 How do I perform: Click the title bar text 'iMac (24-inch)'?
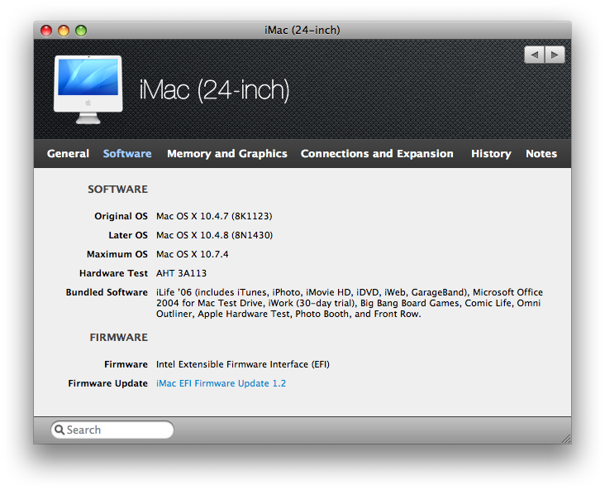[302, 30]
